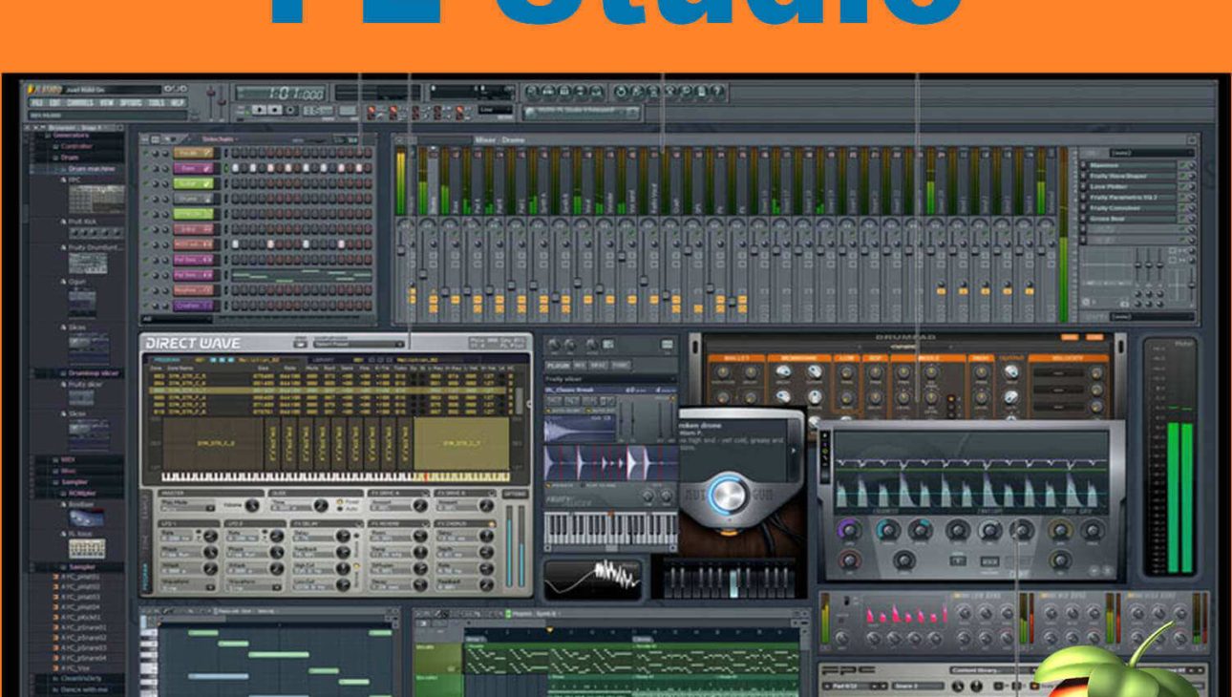Switch to DirectWave LIBRARY tab
Image resolution: width=1232 pixels, height=697 pixels.
click(x=323, y=360)
